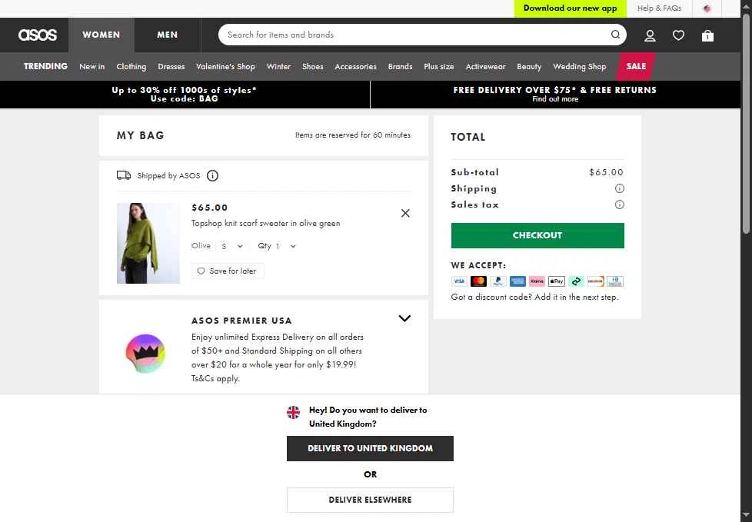The width and height of the screenshot is (752, 522).
Task: Open the Valentine's Shop menu
Action: pyautogui.click(x=225, y=67)
